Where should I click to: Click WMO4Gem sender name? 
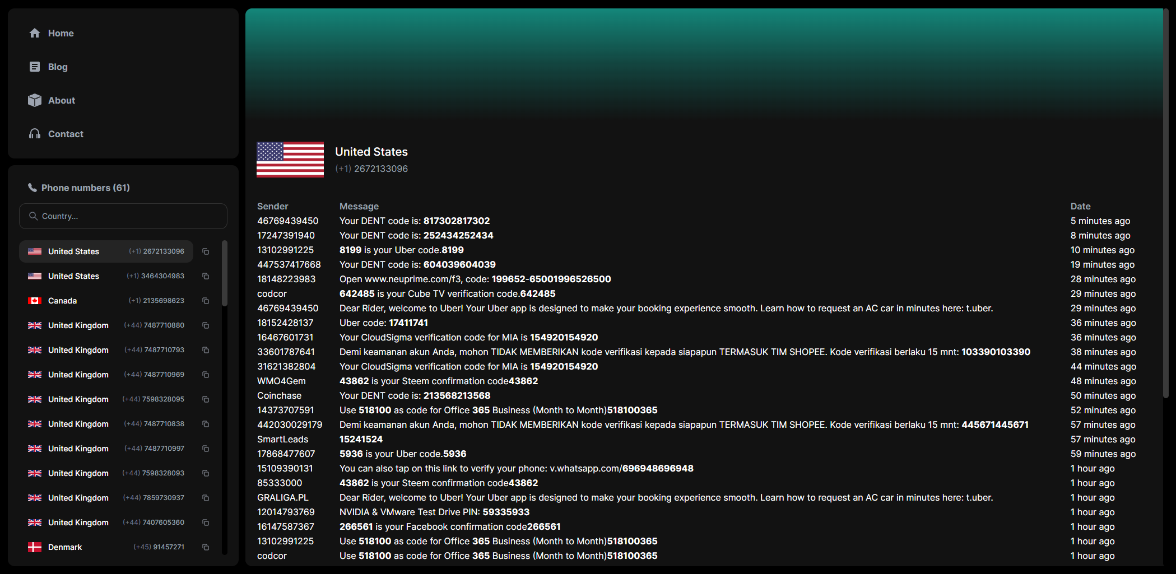281,381
